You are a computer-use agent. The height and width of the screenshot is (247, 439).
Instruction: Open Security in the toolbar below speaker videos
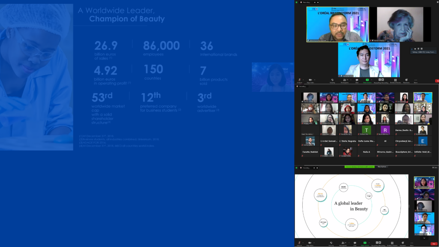332,80
